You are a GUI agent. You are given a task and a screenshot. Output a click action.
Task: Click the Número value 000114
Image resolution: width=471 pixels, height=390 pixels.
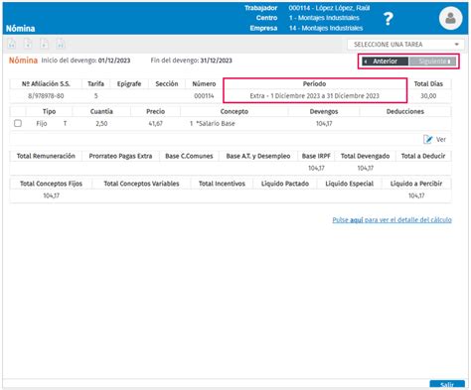(x=204, y=96)
